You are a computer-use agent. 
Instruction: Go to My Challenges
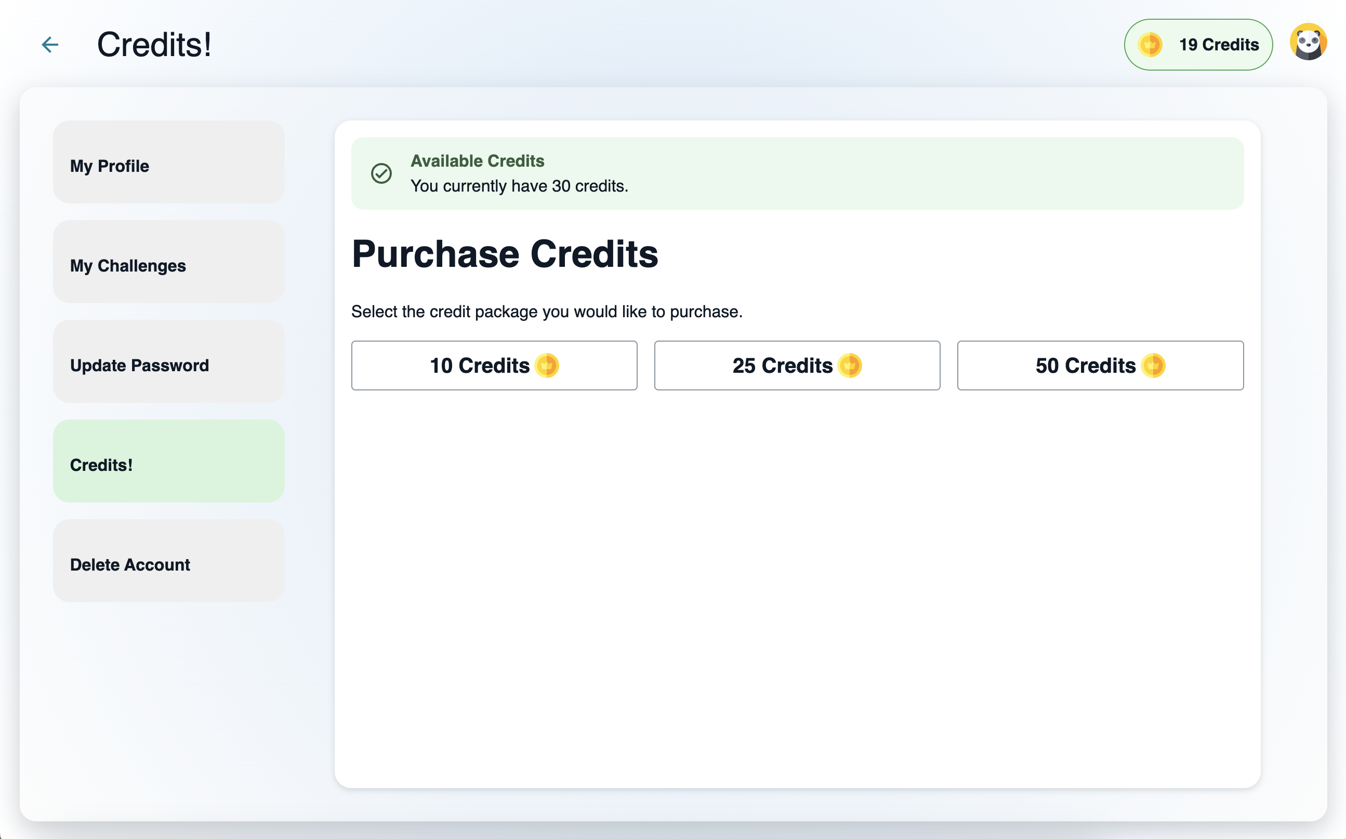click(x=168, y=262)
